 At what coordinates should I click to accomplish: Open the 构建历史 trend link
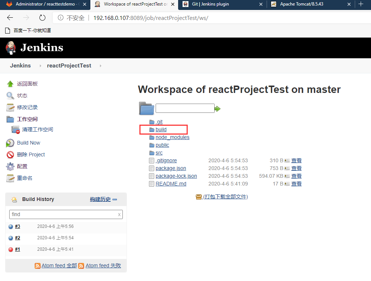pos(100,200)
